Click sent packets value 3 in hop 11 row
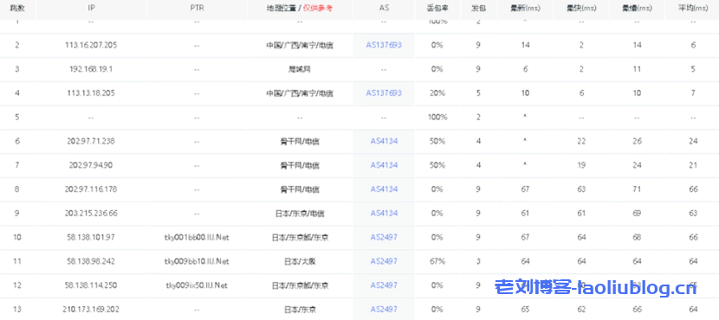This screenshot has height=320, width=719. click(x=478, y=261)
